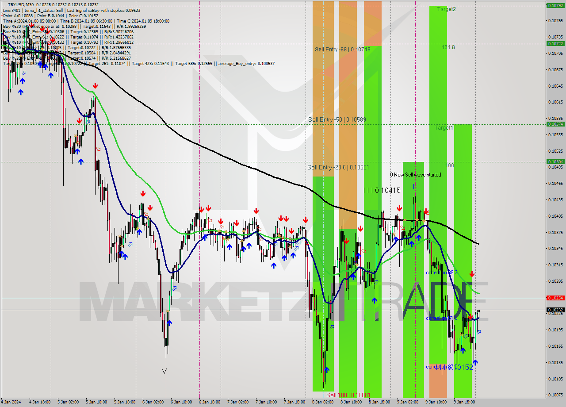Image resolution: width=566 pixels, height=407 pixels.
Task: Click the '9 Jan 18:00' time axis label
Action: [x=464, y=402]
